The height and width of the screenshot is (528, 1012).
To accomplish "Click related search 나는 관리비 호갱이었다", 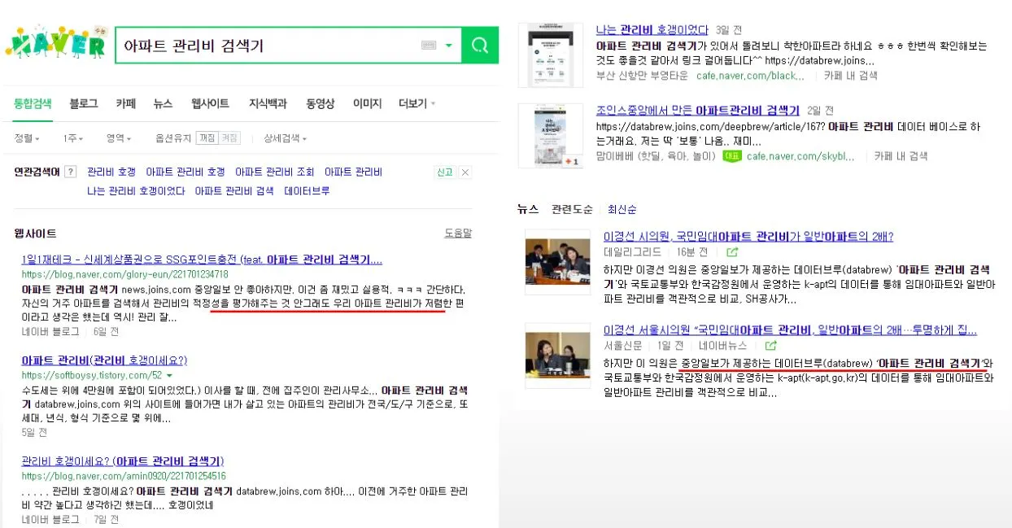I will 136,191.
